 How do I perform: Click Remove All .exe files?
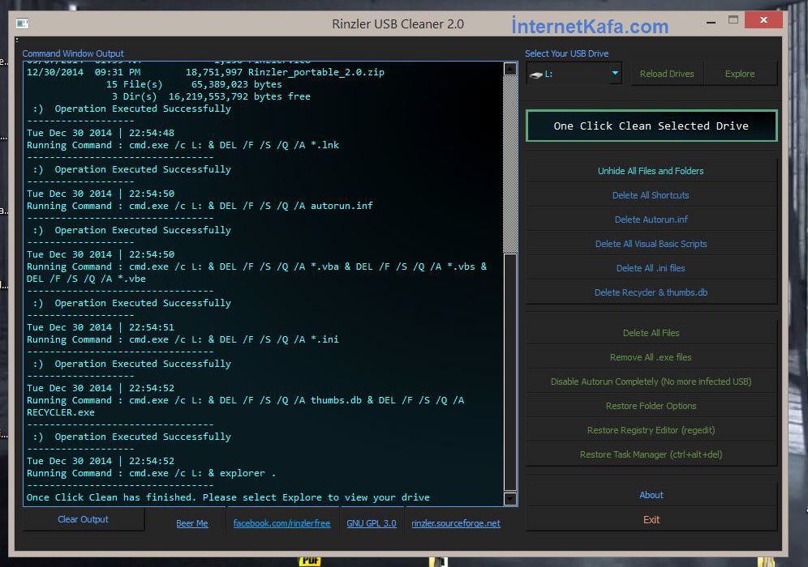651,357
